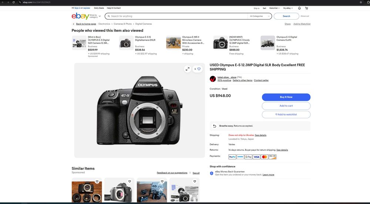Image resolution: width=370 pixels, height=204 pixels.
Task: Favorite the third similar item heart
Action: pos(162,181)
